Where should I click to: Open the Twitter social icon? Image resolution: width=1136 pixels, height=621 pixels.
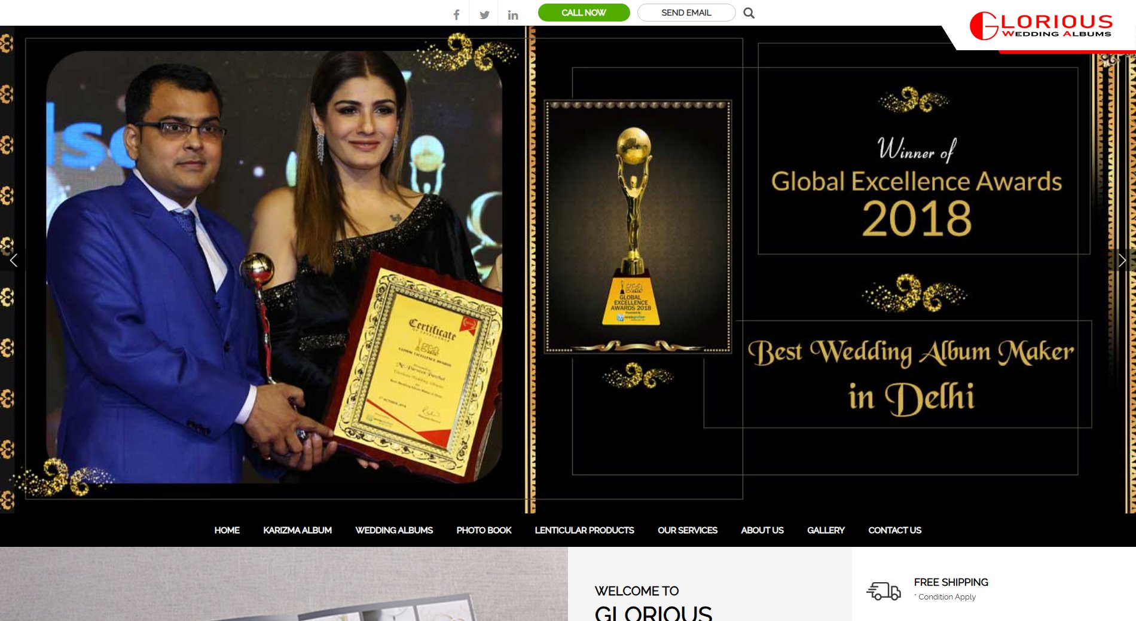click(484, 15)
